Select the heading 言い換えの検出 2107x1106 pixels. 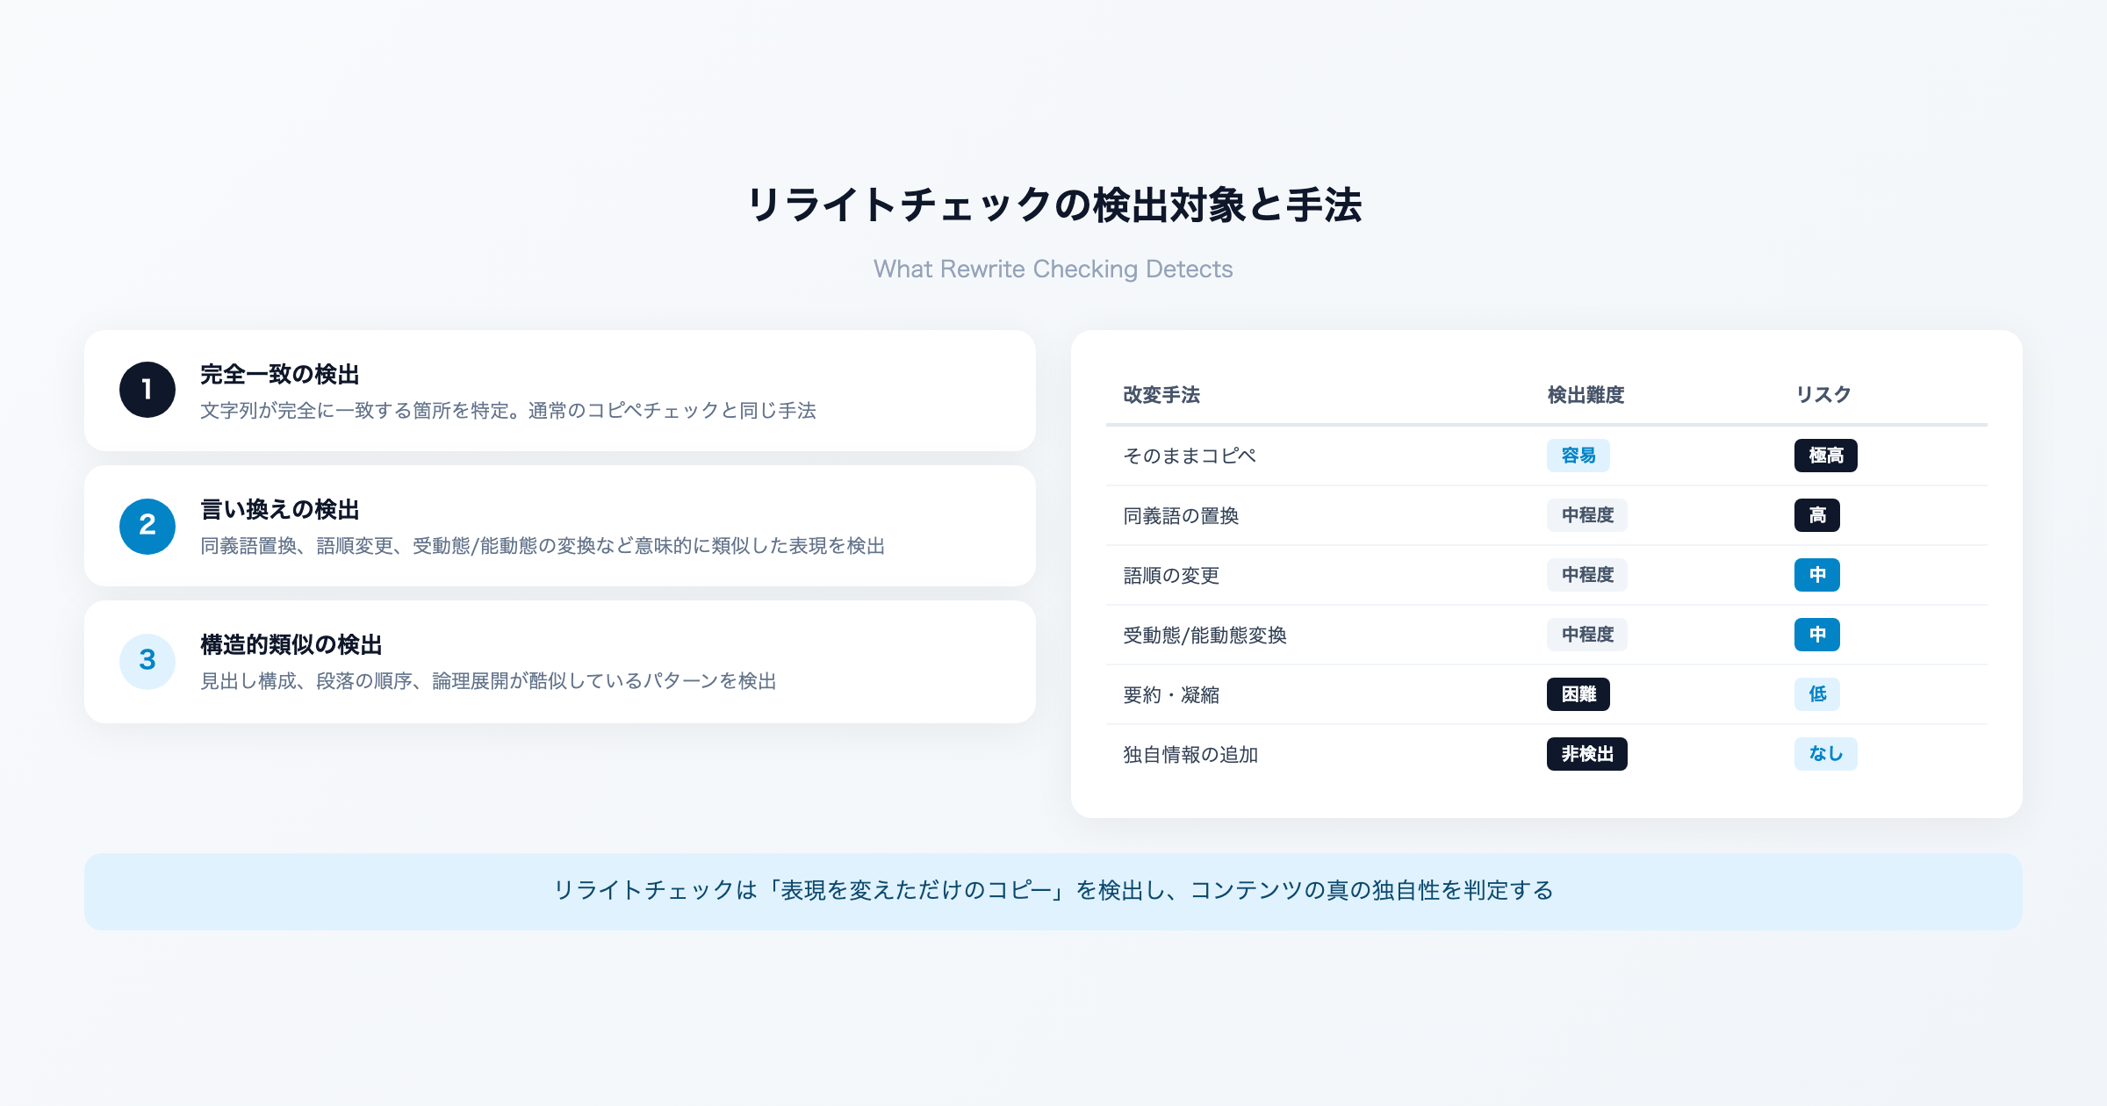click(x=280, y=510)
